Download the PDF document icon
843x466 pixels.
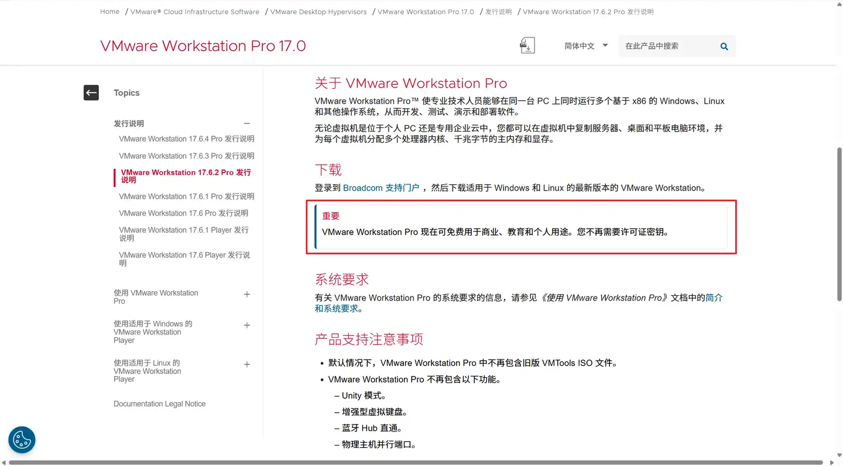coord(527,46)
